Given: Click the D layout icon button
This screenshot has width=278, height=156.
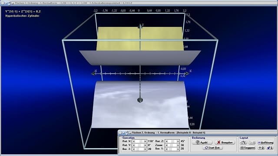Looking at the screenshot, I should 261,148.
